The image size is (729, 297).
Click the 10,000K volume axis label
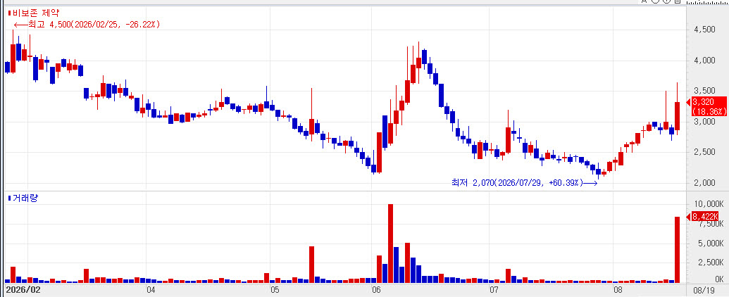(708, 205)
